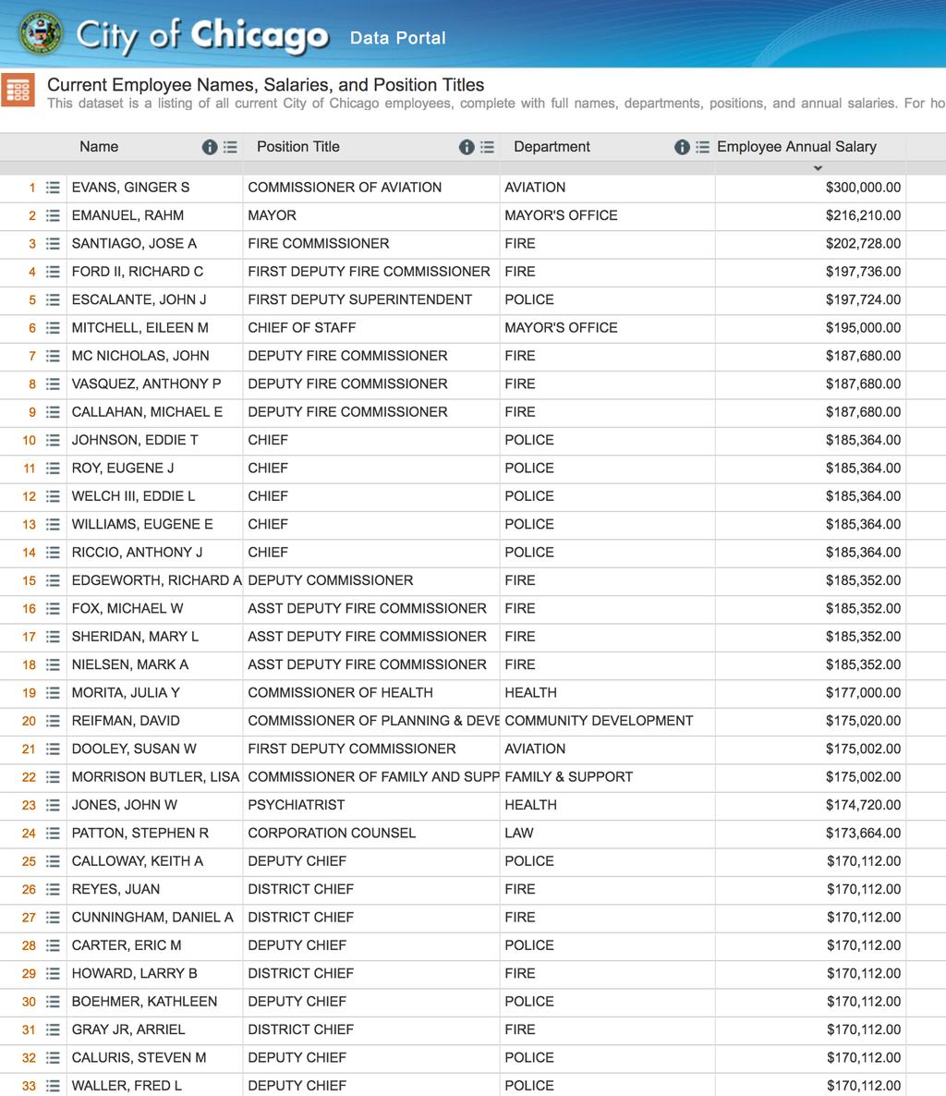Show info for the Name column
The width and height of the screenshot is (946, 1096).
coord(210,147)
